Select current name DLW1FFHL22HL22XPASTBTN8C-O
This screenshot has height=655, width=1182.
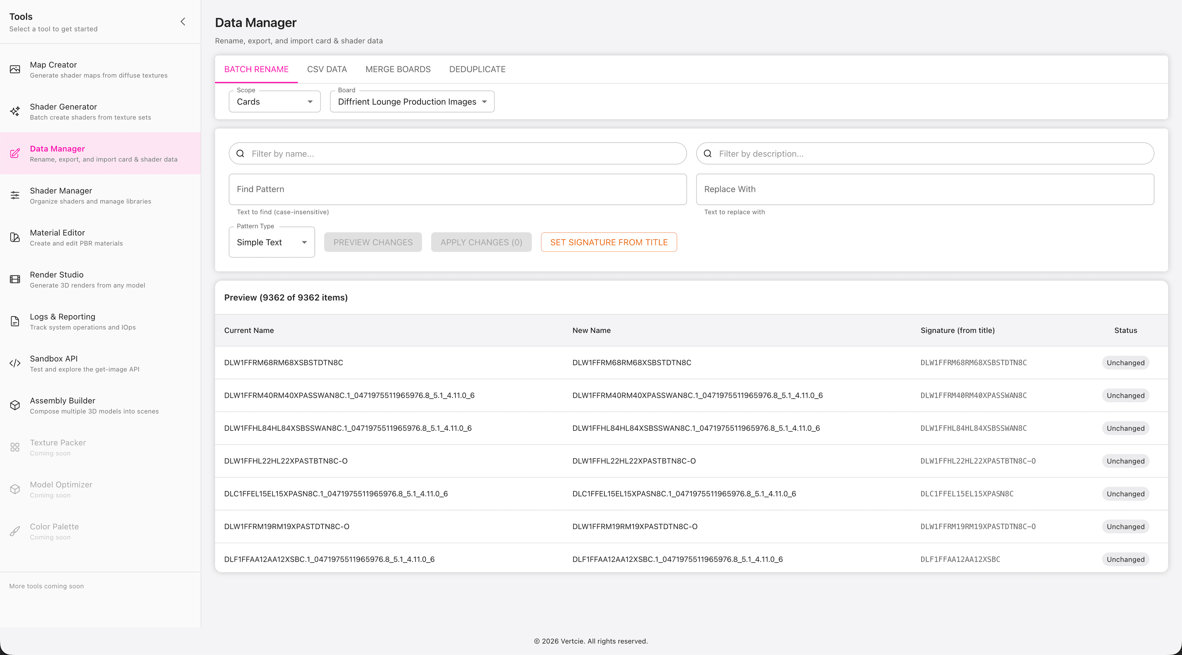285,461
